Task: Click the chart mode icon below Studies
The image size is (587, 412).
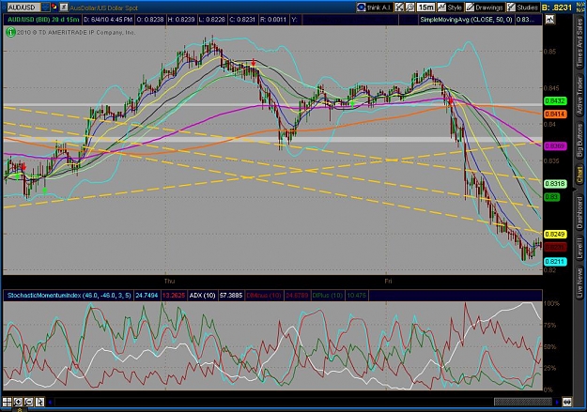Action: pyautogui.click(x=549, y=20)
